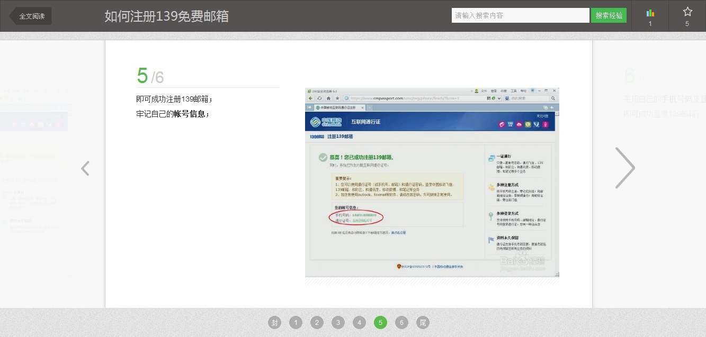Click the 139邮箱 logo in the tutorial screenshot
706x337 pixels.
tap(318, 135)
